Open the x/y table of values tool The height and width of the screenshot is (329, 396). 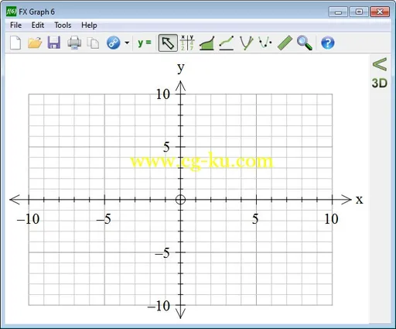pyautogui.click(x=187, y=43)
